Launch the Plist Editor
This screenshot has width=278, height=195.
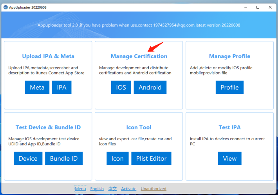(x=151, y=158)
